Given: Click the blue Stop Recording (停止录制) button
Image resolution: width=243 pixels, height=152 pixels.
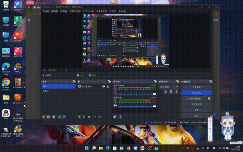Looking at the screenshot, I should point(196,93).
